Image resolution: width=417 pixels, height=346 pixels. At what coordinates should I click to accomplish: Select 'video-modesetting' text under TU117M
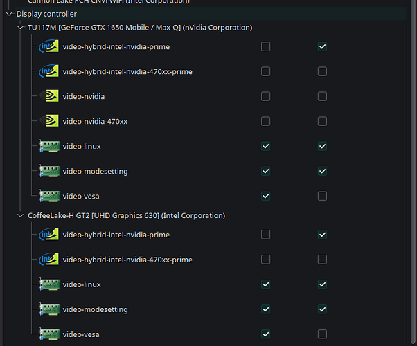coord(95,171)
